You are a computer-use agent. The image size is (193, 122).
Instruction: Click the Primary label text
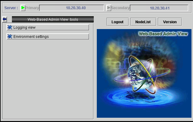(x=32, y=8)
